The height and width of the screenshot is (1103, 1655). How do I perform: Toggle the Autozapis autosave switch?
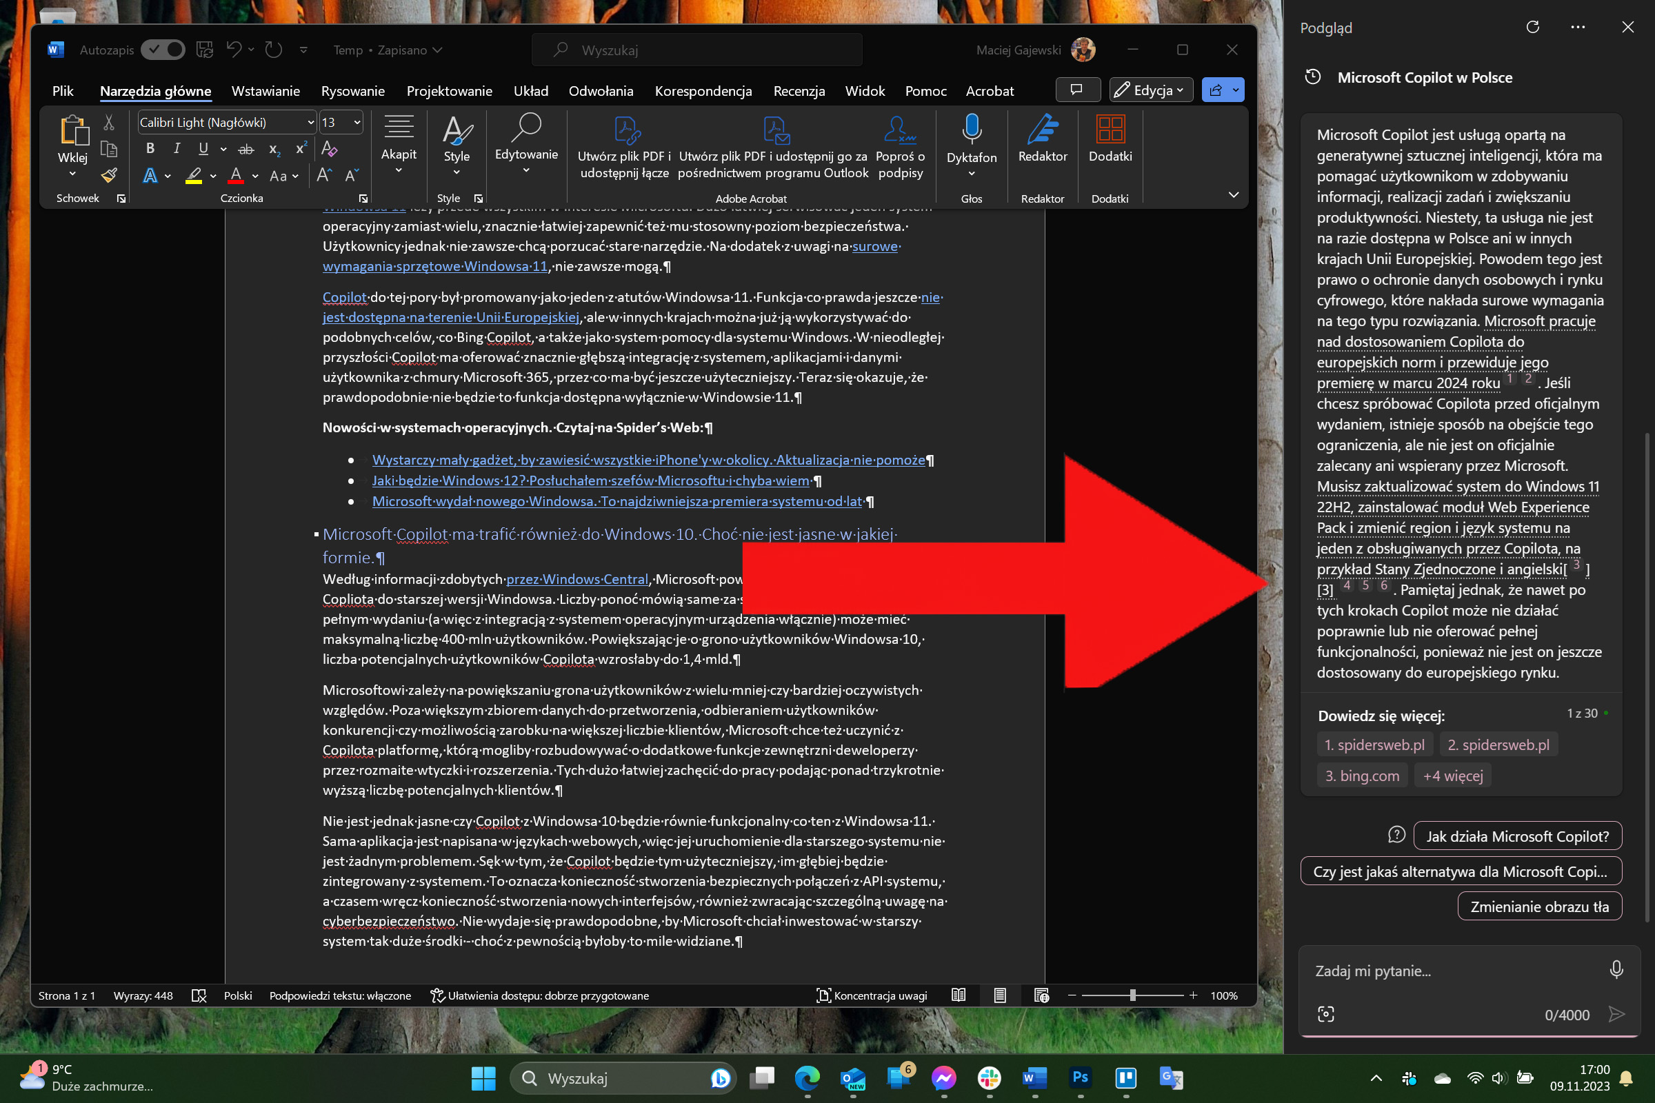tap(163, 50)
